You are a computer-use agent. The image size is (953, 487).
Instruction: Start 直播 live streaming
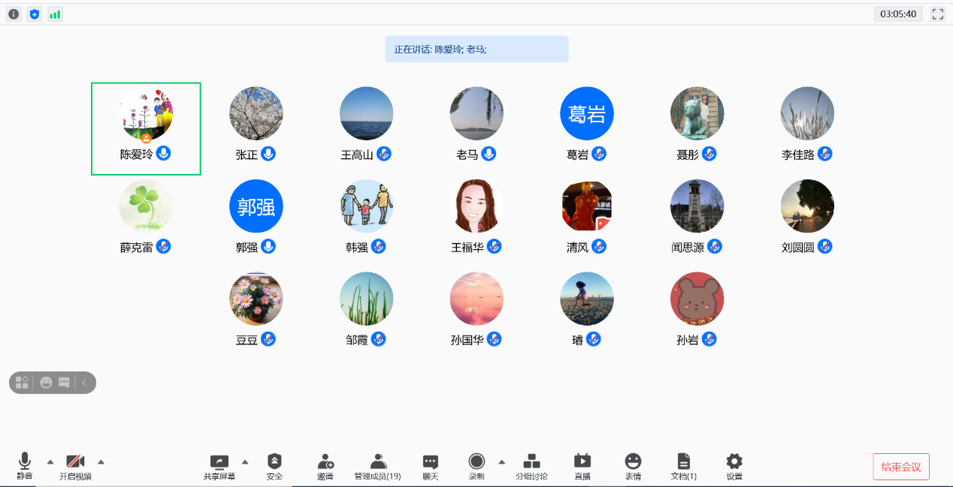pos(582,466)
